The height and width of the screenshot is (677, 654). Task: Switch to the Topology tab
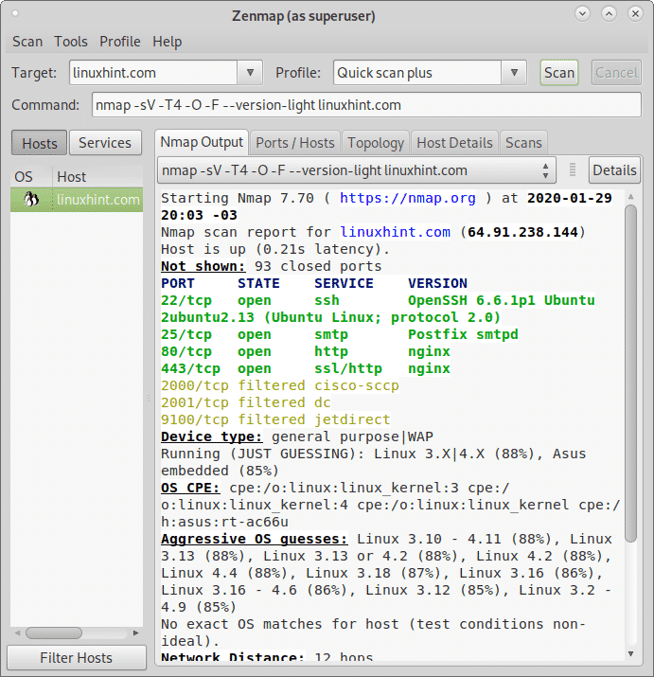[376, 143]
